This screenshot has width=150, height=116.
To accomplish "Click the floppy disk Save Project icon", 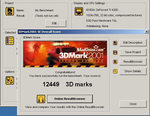I will pos(115,53).
